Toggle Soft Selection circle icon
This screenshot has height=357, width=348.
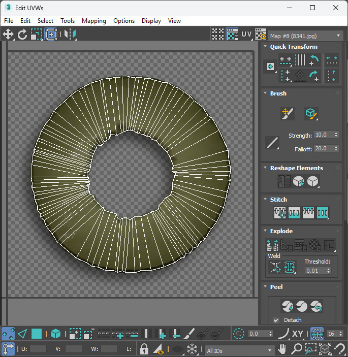click(x=238, y=334)
